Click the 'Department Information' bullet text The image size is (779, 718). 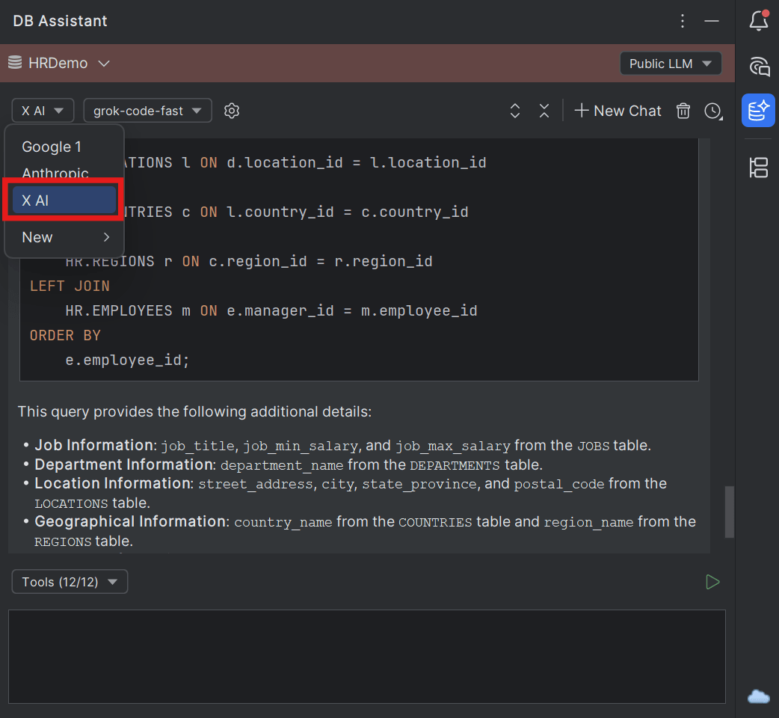pyautogui.click(x=123, y=464)
